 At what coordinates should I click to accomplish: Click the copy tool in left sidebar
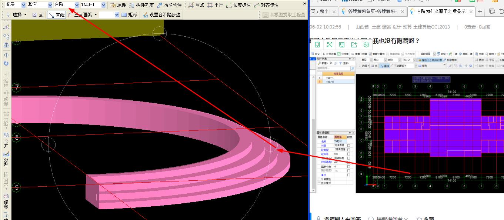[x=6, y=36]
